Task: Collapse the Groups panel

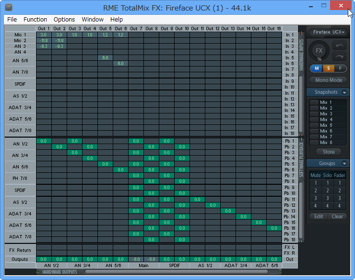Action: 344,164
